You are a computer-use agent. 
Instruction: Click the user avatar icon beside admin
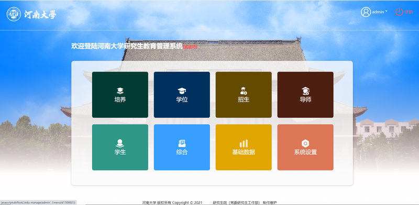point(366,12)
